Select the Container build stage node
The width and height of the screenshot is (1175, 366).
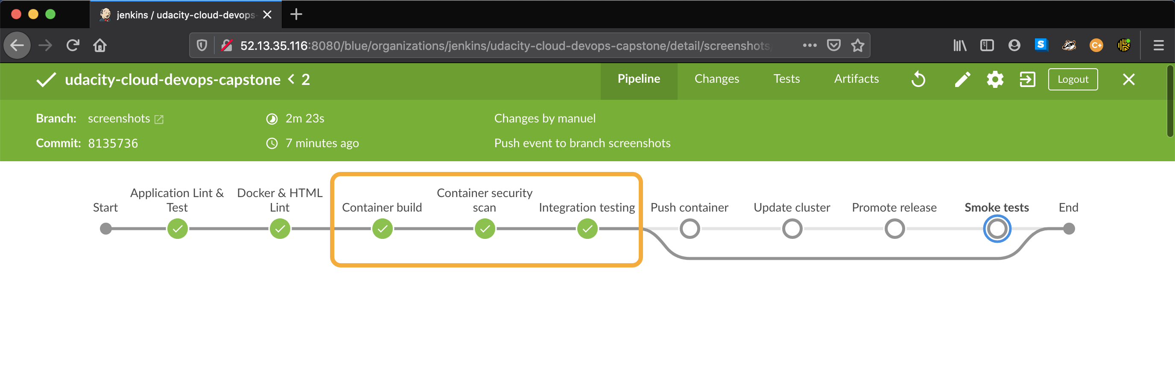(382, 229)
